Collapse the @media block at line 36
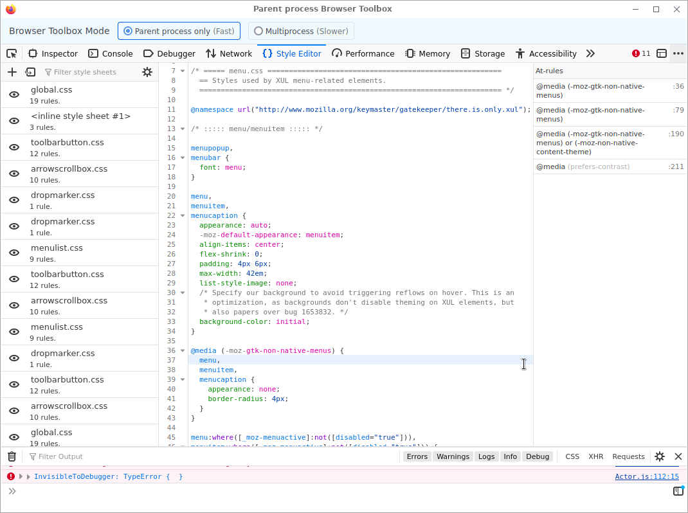688x513 pixels. point(183,351)
